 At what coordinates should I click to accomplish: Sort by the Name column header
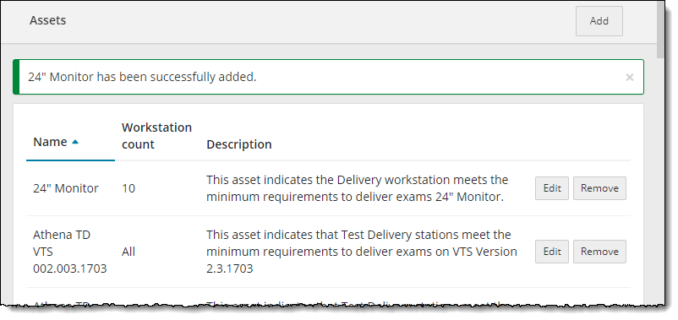pyautogui.click(x=50, y=142)
